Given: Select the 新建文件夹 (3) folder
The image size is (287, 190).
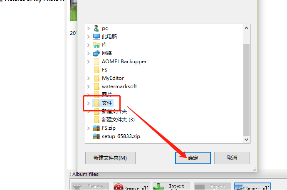Looking at the screenshot, I should click(x=114, y=120).
